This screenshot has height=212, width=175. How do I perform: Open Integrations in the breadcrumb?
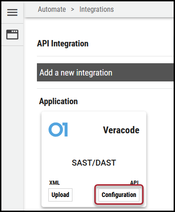pos(97,10)
